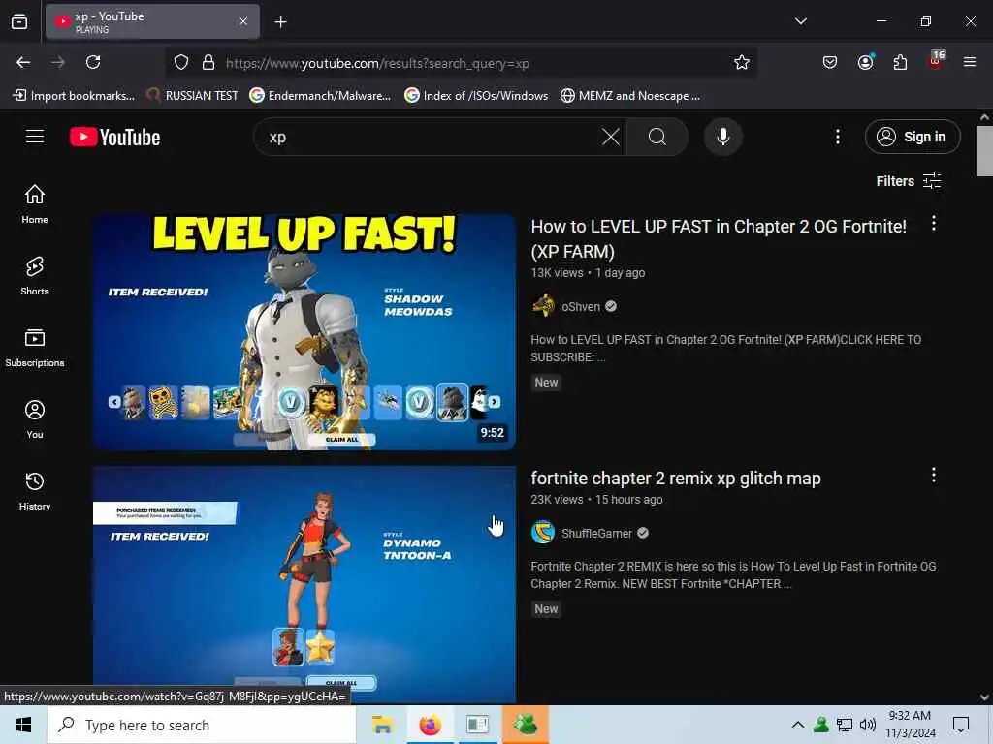Click the volume speaker tray icon
The image size is (993, 744).
[x=867, y=725]
